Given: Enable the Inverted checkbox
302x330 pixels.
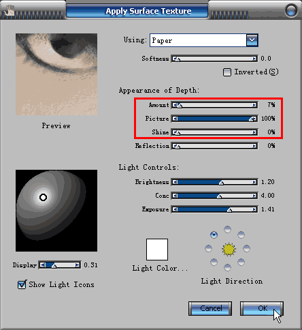Looking at the screenshot, I should (x=227, y=72).
